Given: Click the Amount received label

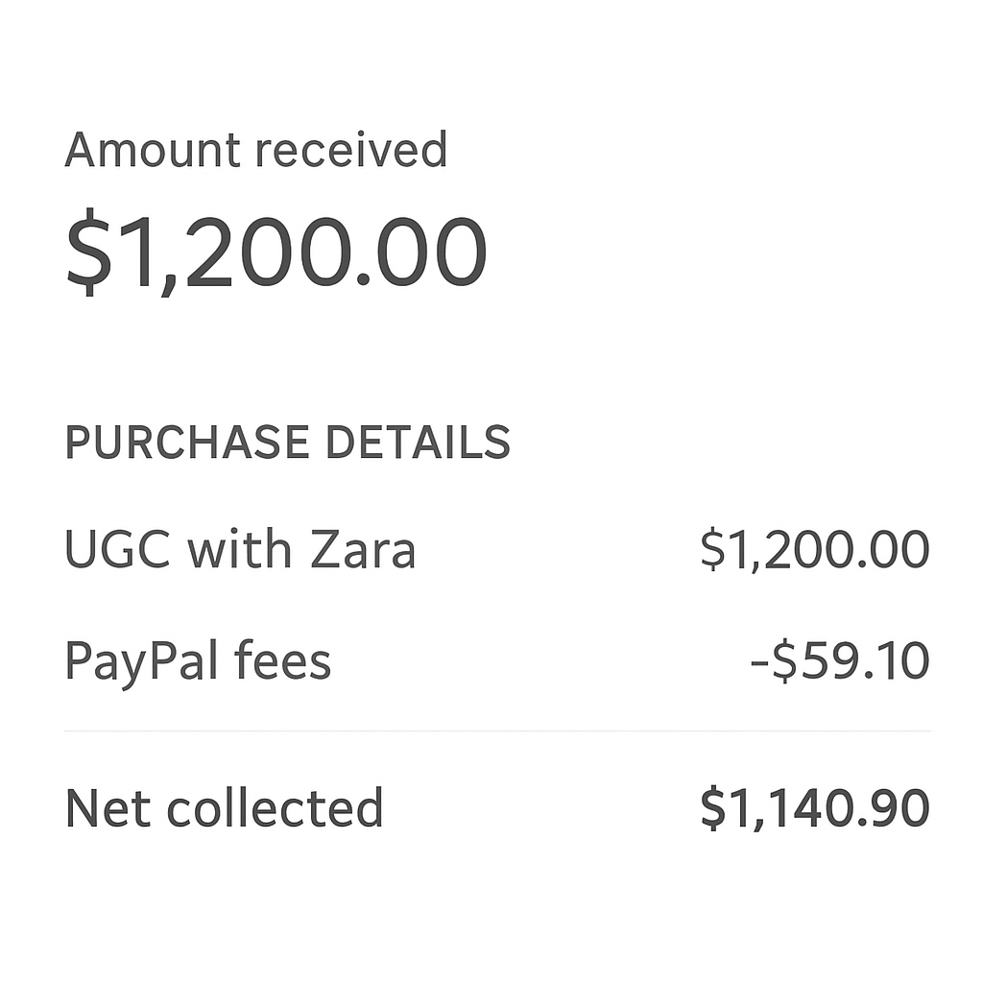Looking at the screenshot, I should (255, 151).
